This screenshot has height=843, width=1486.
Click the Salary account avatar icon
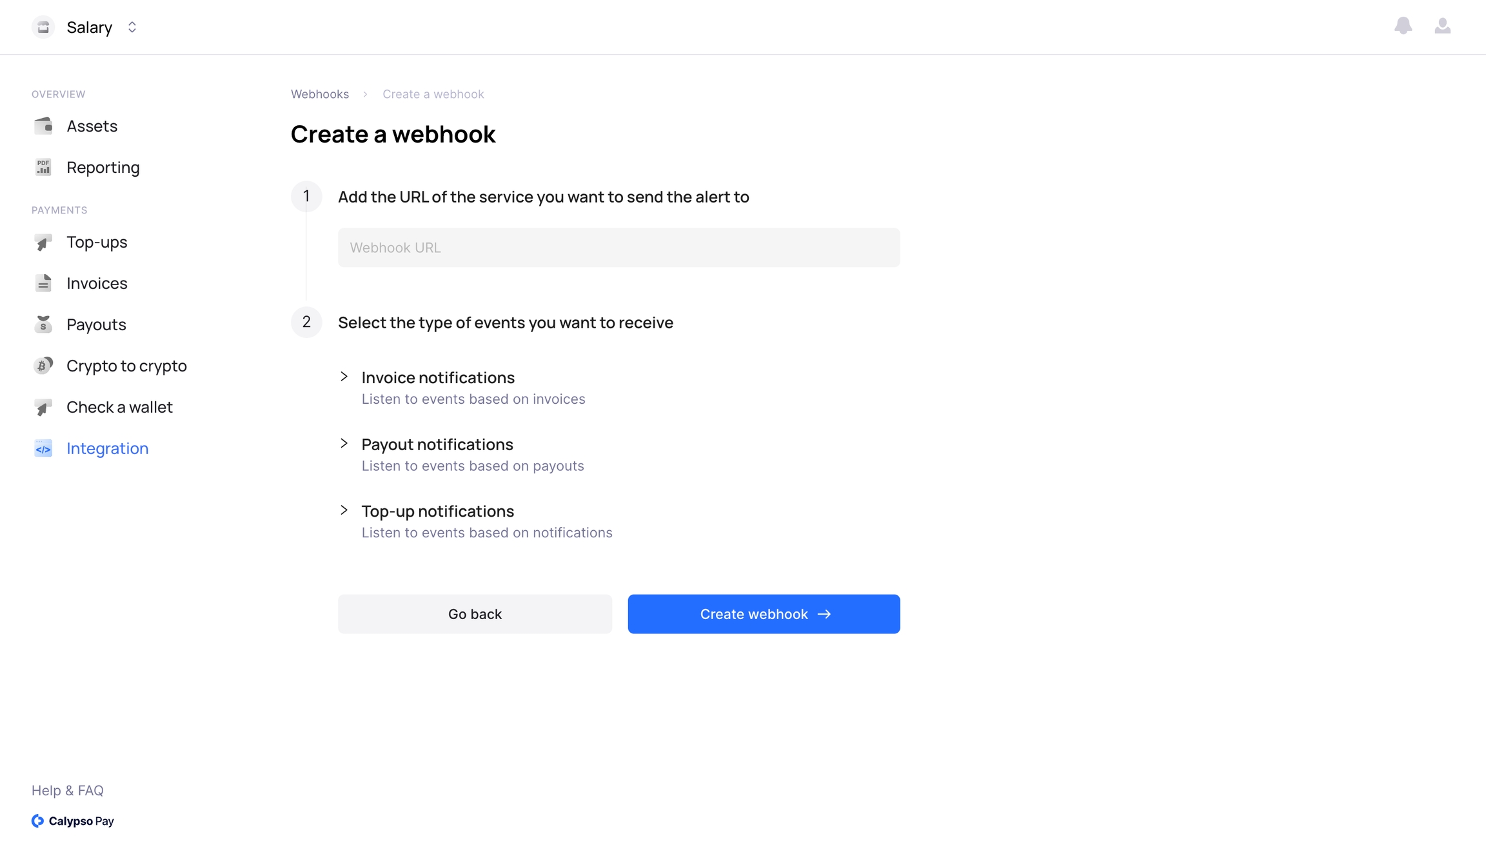pyautogui.click(x=43, y=27)
